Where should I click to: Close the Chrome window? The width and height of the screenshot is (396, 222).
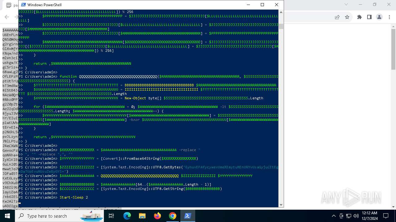(389, 4)
